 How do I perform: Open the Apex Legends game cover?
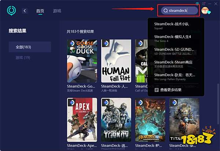pyautogui.click(x=82, y=120)
